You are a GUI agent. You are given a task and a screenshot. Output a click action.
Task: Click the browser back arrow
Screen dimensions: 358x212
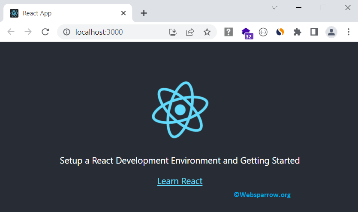tap(11, 32)
